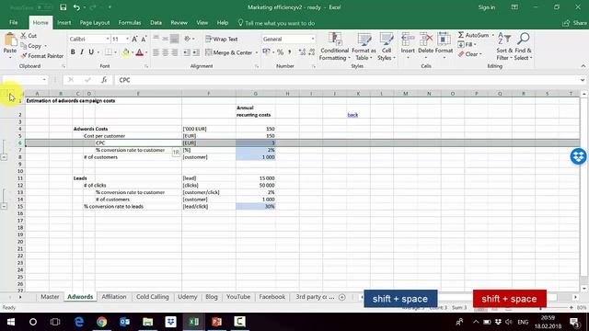This screenshot has height=331, width=589.
Task: Click the Undo arrow icon
Action: pyautogui.click(x=76, y=7)
